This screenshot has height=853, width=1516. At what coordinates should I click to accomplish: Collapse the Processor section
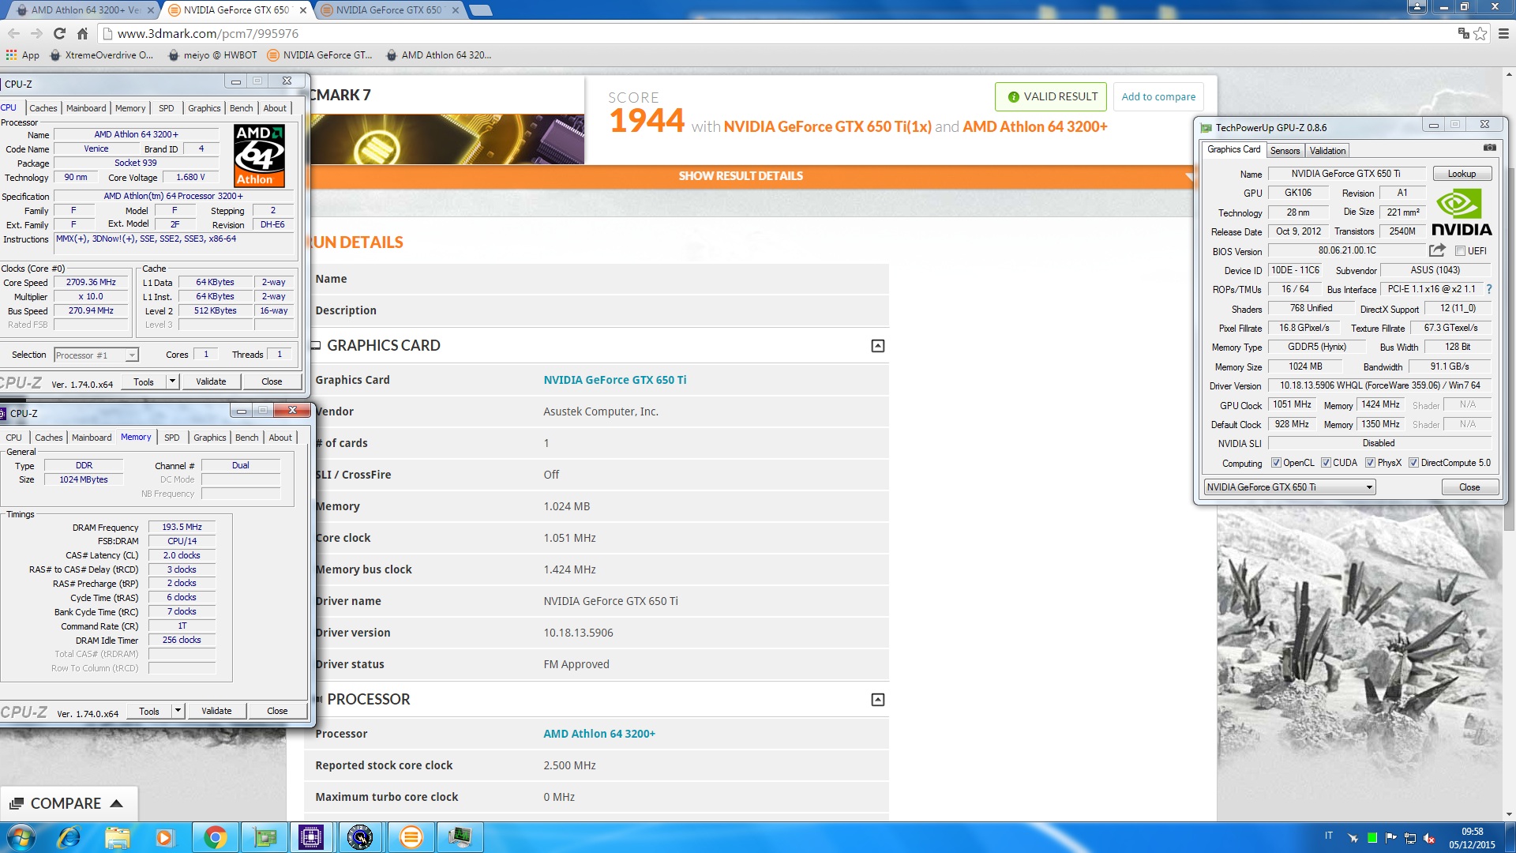click(x=877, y=700)
